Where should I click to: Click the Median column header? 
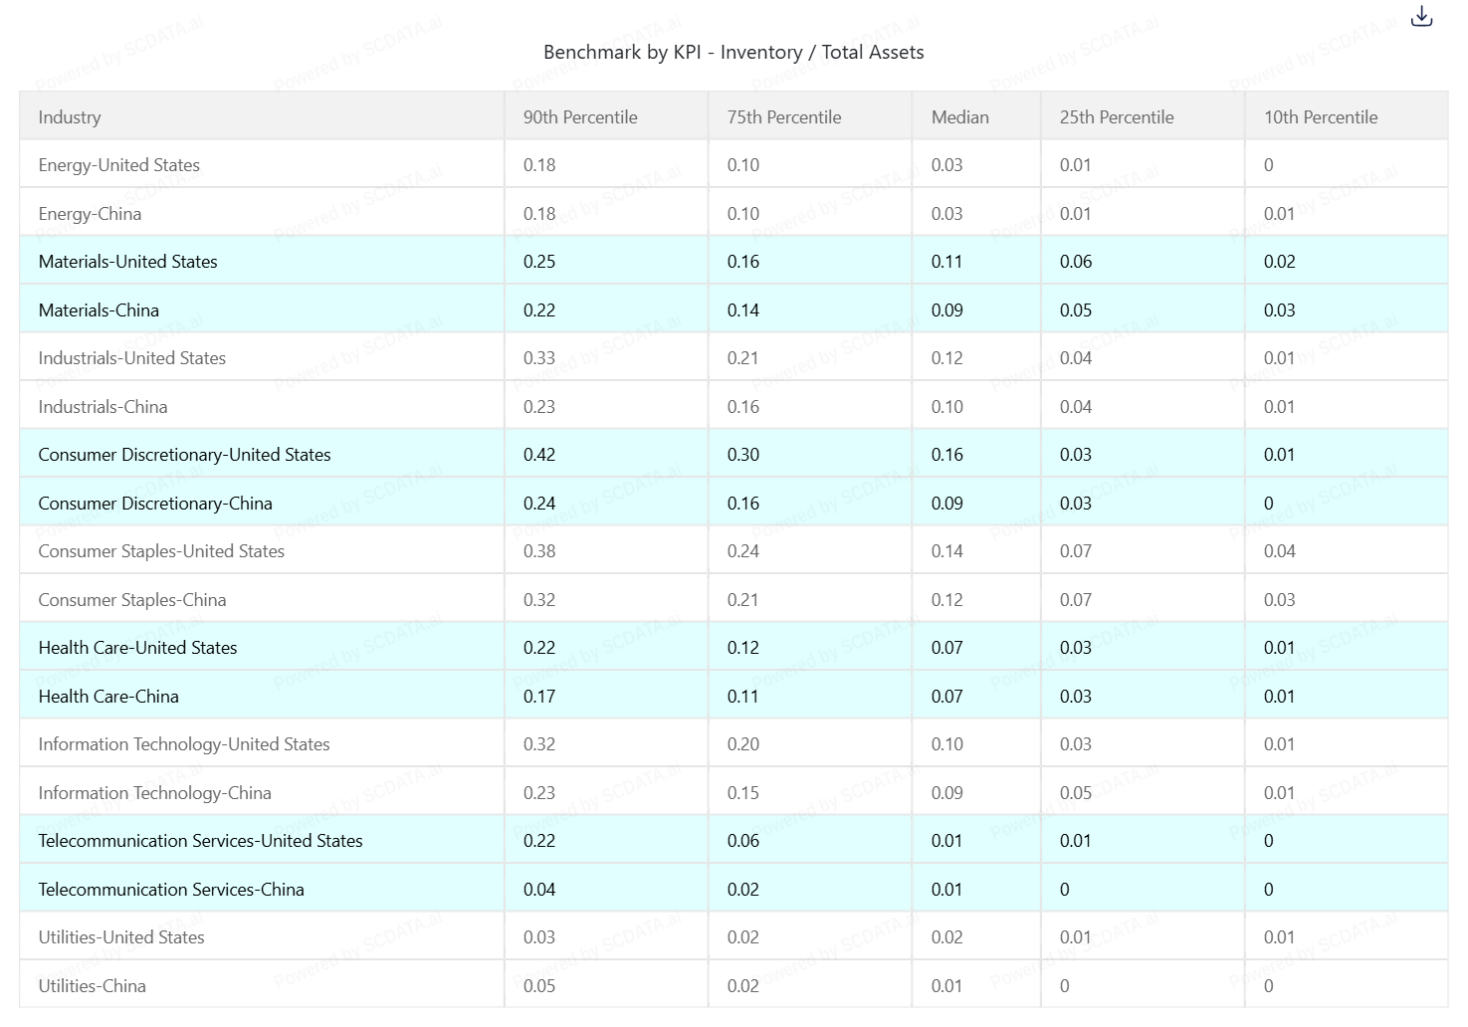point(959,117)
